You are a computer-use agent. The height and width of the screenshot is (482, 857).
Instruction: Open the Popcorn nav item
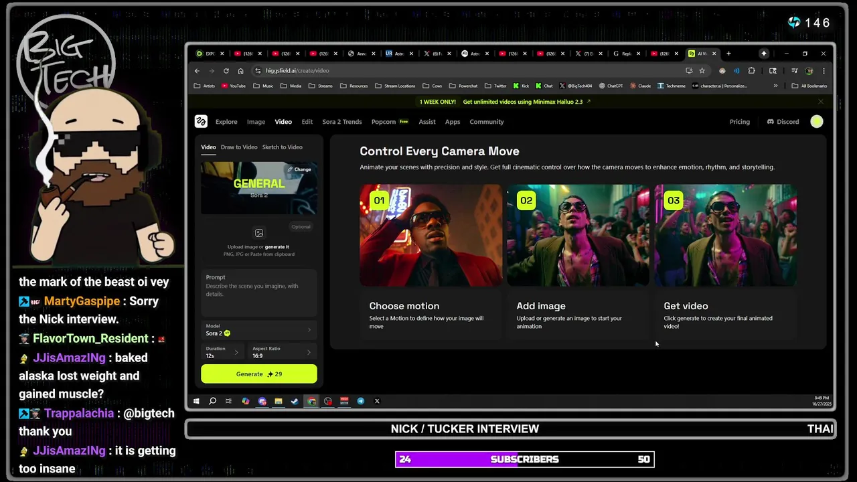pos(390,122)
